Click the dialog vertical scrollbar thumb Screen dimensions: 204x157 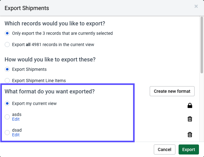point(202,45)
